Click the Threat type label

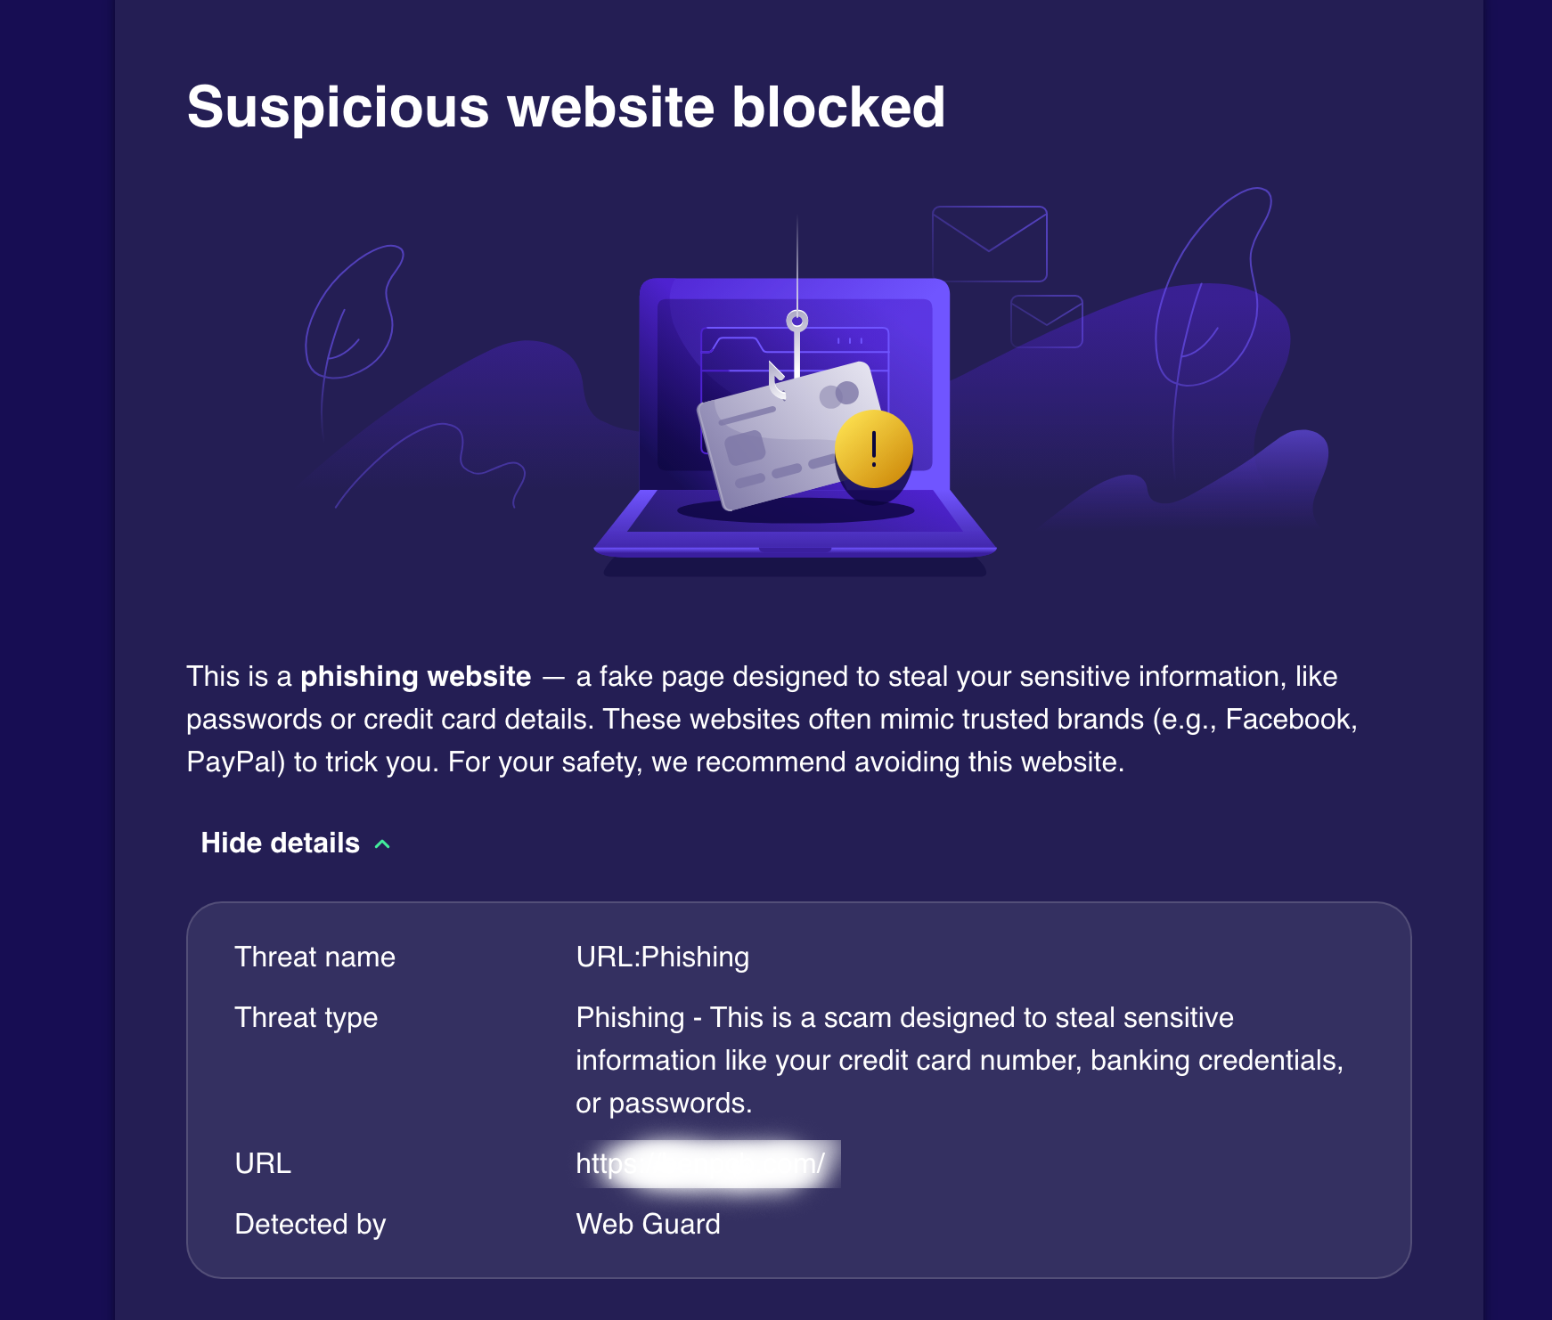point(306,1017)
